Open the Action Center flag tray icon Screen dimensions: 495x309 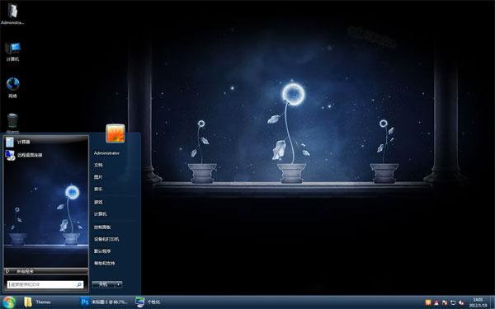tap(445, 302)
